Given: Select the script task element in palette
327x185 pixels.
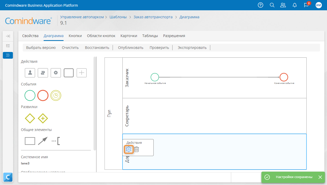Looking at the screenshot, I should (43, 73).
